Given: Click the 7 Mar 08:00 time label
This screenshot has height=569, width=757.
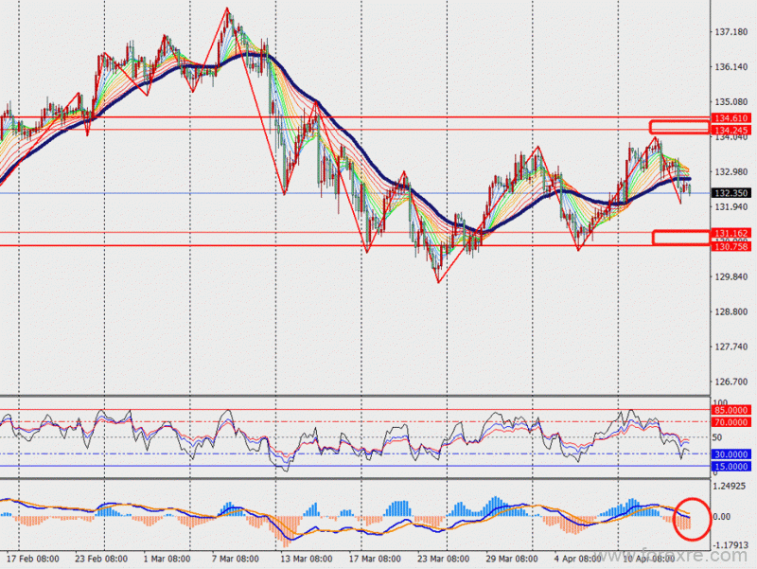Looking at the screenshot, I should point(235,559).
